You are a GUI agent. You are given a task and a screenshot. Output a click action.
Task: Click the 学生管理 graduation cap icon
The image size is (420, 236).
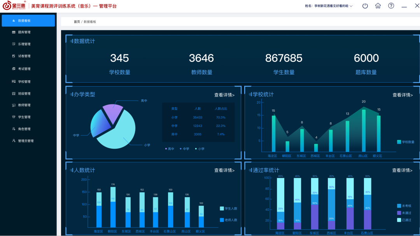point(14,117)
